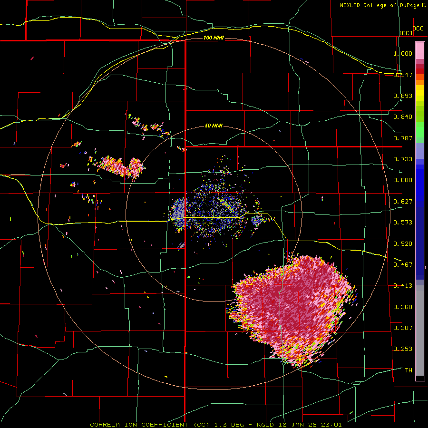
Task: Click the 0.787 scale value
Action: [x=403, y=138]
